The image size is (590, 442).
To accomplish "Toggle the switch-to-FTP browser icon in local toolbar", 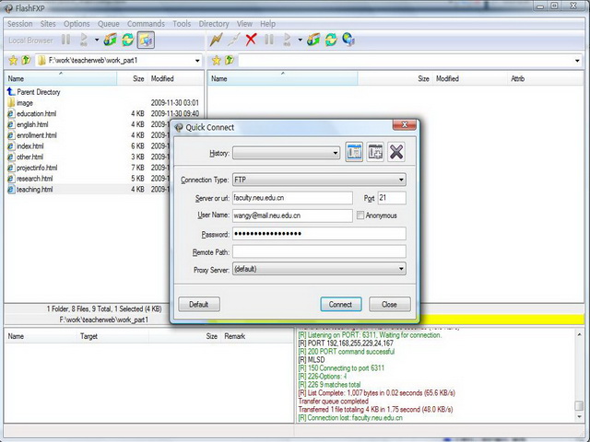I will point(146,40).
